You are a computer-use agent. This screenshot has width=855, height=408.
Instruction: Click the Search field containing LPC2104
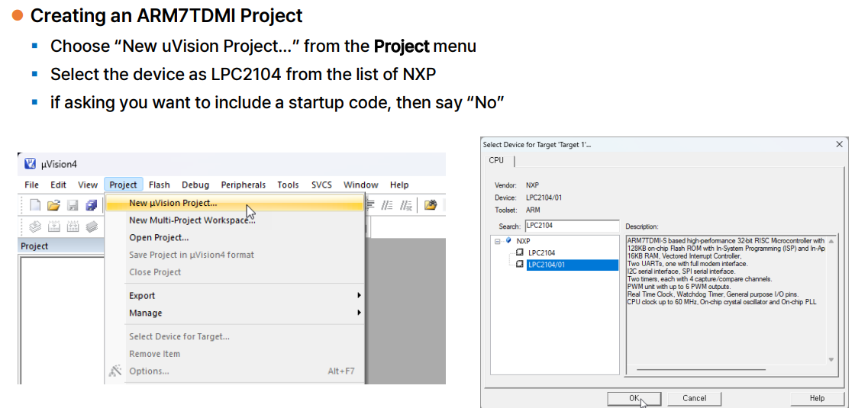coord(572,226)
